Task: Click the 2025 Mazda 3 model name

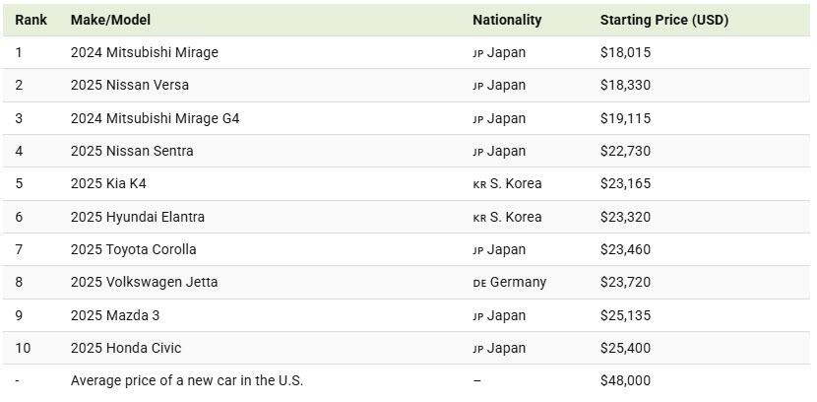Action: click(115, 315)
